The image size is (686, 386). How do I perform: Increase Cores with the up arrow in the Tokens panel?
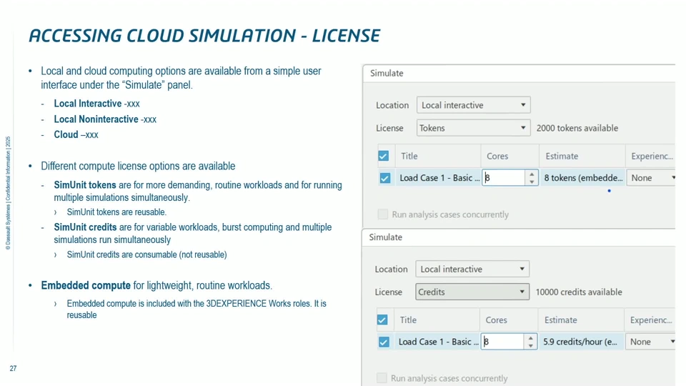(532, 174)
